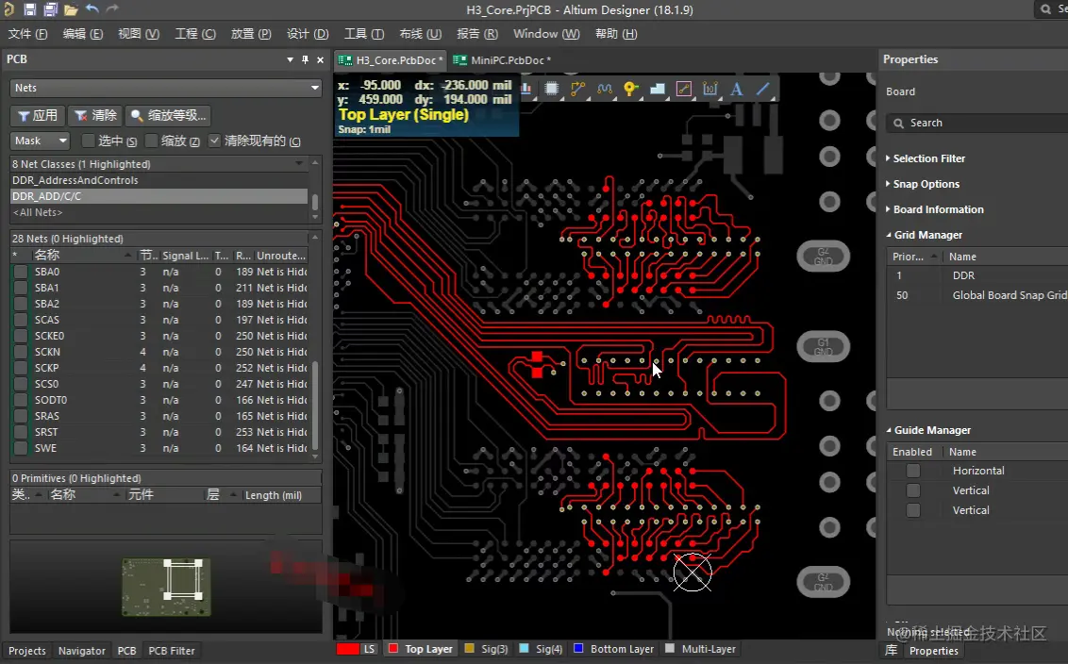Viewport: 1068px width, 664px height.
Task: Click the 应用 (Apply) button
Action: (38, 115)
